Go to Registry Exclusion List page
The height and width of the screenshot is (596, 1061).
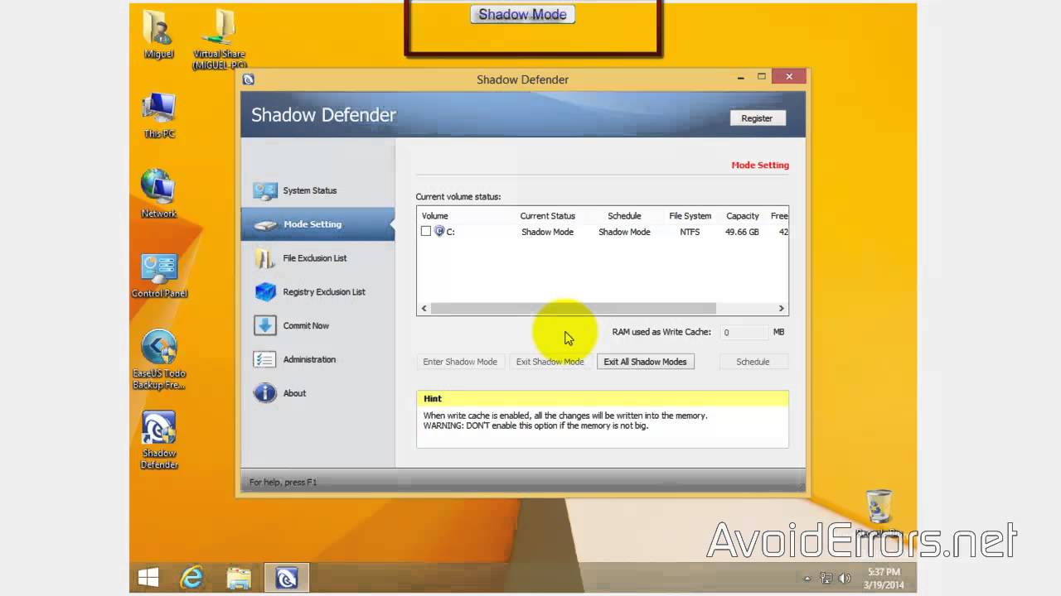[x=324, y=292]
